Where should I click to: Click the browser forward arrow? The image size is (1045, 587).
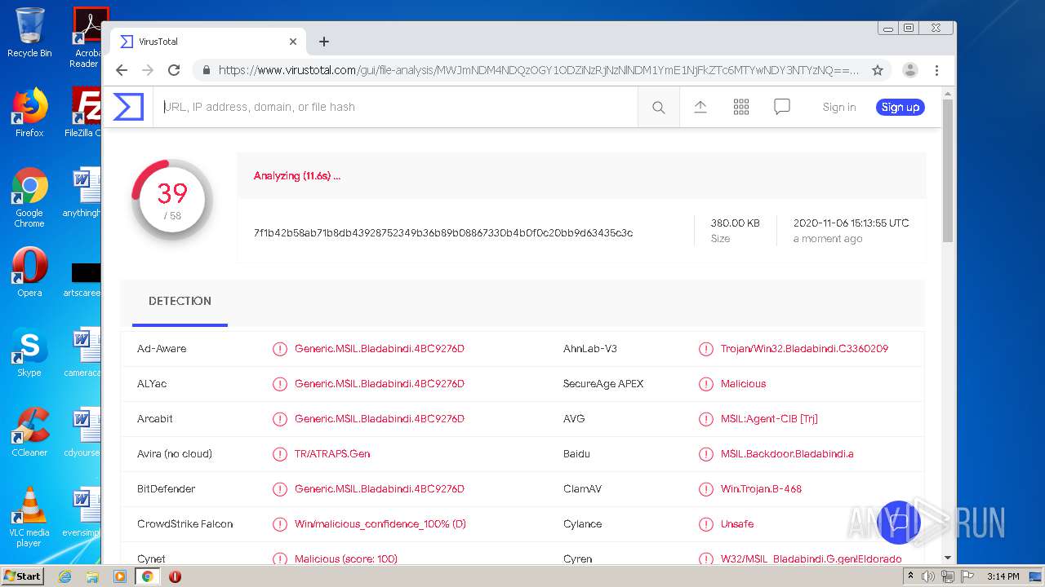[148, 70]
